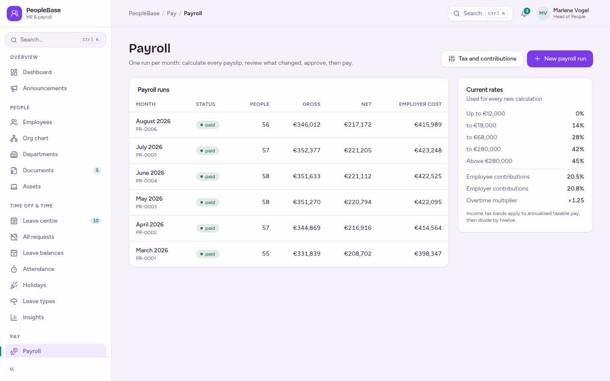
Task: Open the March 2026 payroll run
Action: (x=288, y=254)
